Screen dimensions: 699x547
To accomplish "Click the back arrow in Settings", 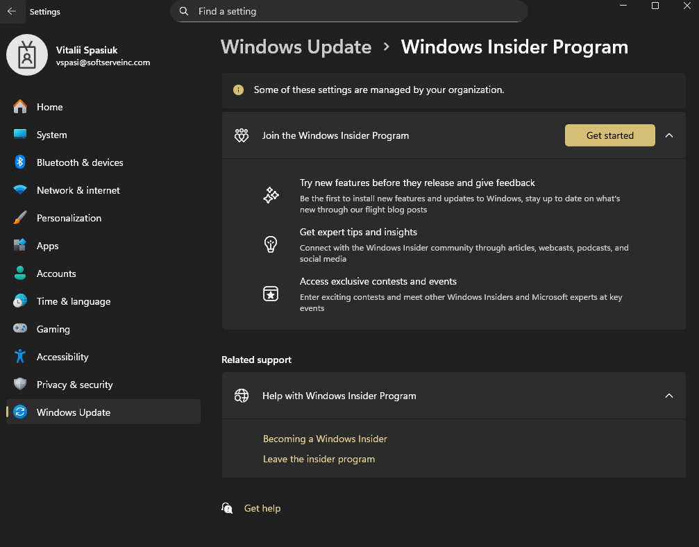I will (12, 11).
